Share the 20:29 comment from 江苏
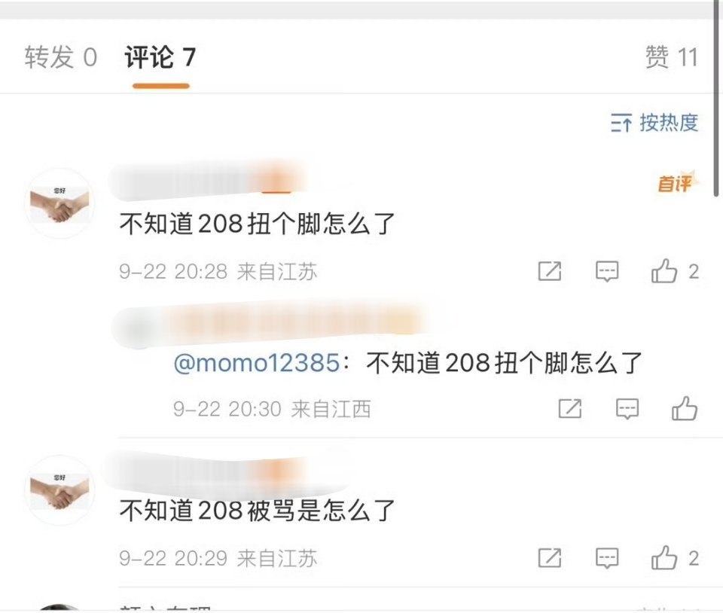The height and width of the screenshot is (613, 723). click(x=550, y=558)
